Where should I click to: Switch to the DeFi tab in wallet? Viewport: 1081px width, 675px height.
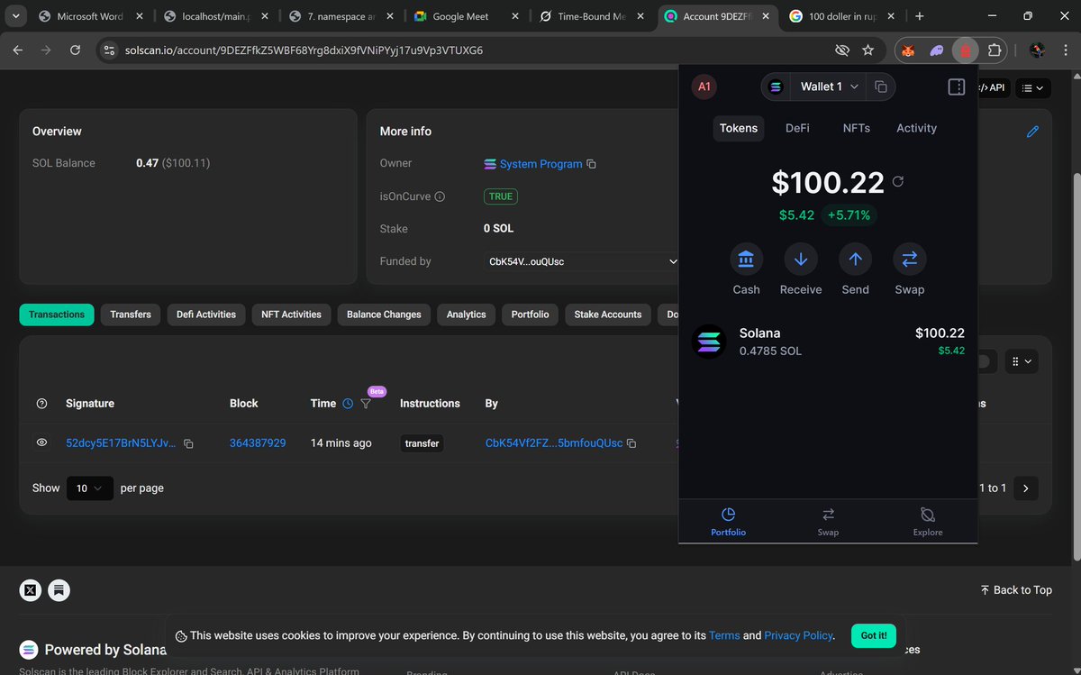click(797, 128)
